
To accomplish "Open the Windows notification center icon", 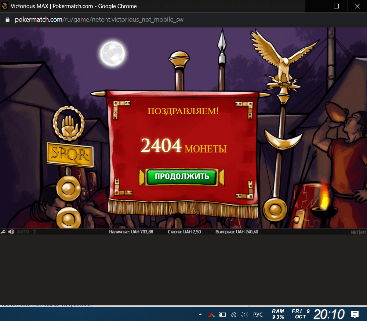I will coord(355,314).
